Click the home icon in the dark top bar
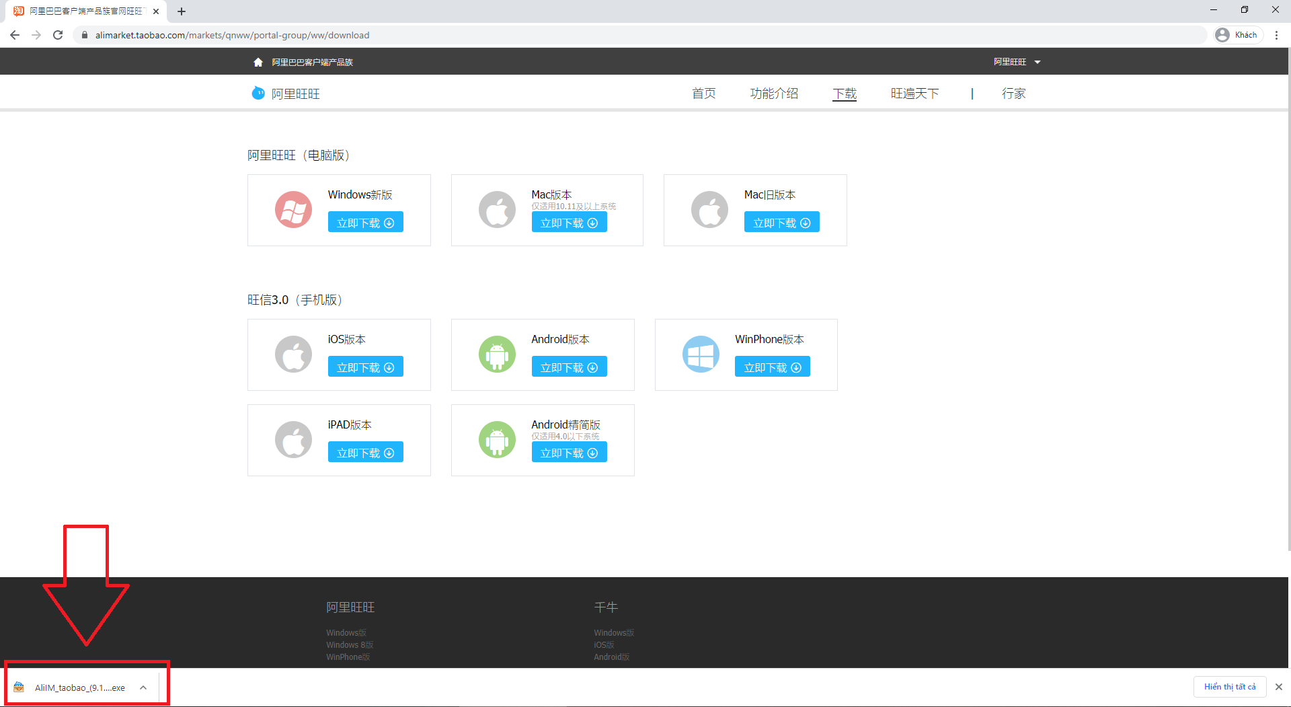The width and height of the screenshot is (1291, 707). (x=258, y=62)
